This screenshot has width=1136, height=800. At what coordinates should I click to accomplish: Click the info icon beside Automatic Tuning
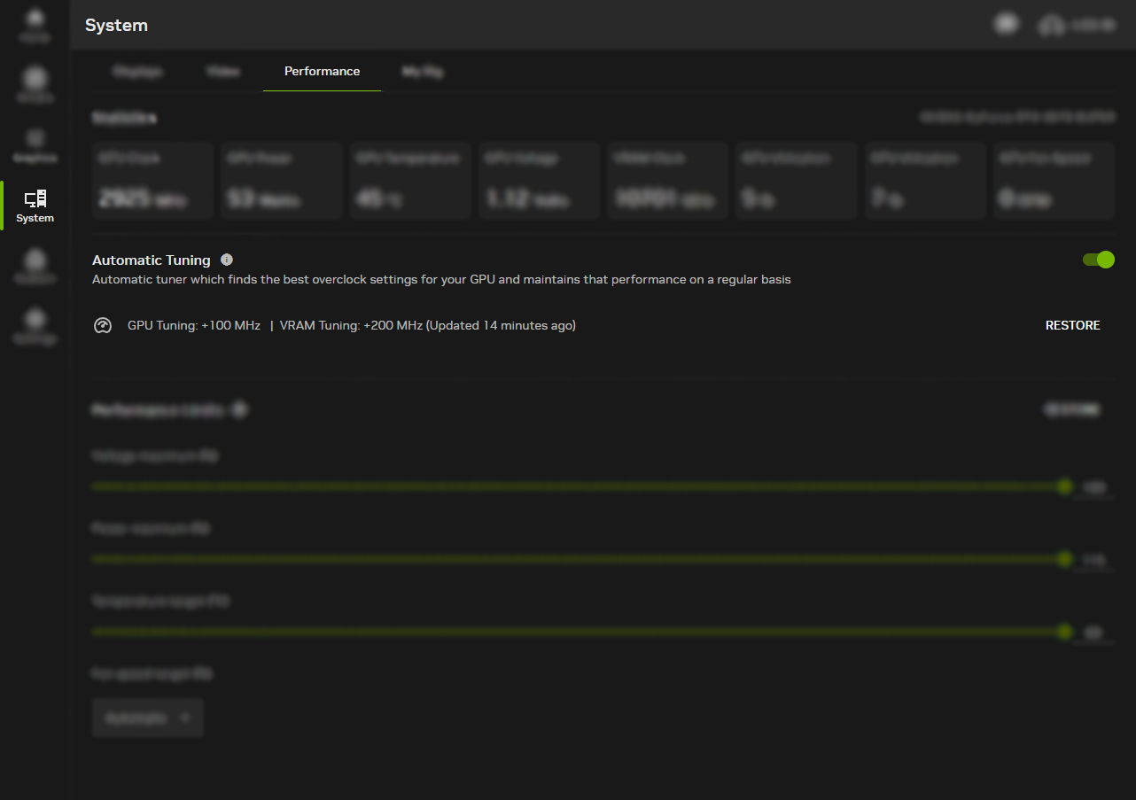coord(227,260)
